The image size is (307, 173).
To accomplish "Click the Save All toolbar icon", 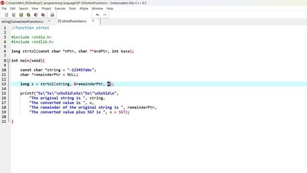I will point(28,15).
